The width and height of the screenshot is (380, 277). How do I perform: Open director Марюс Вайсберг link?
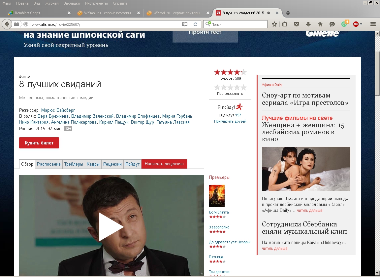[58, 110]
